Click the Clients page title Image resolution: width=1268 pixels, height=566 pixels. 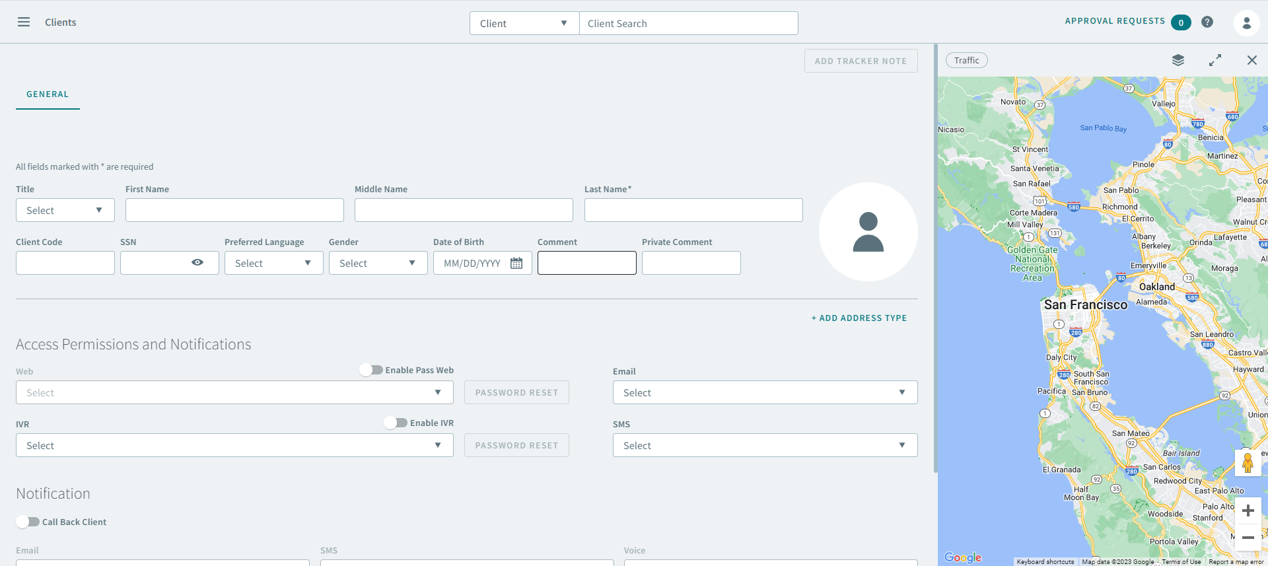[61, 22]
